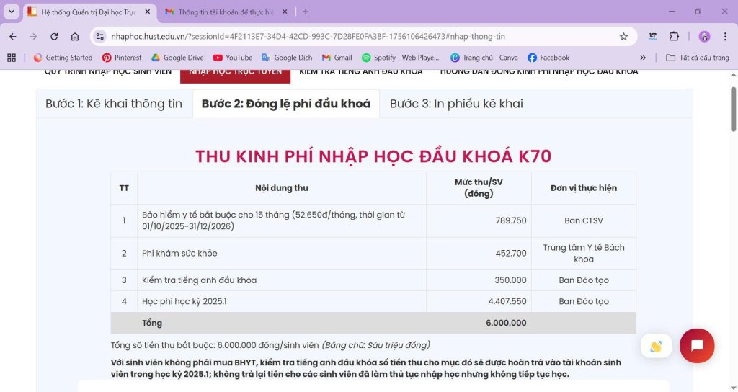Reload the current page
This screenshot has width=738, height=392.
[54, 36]
